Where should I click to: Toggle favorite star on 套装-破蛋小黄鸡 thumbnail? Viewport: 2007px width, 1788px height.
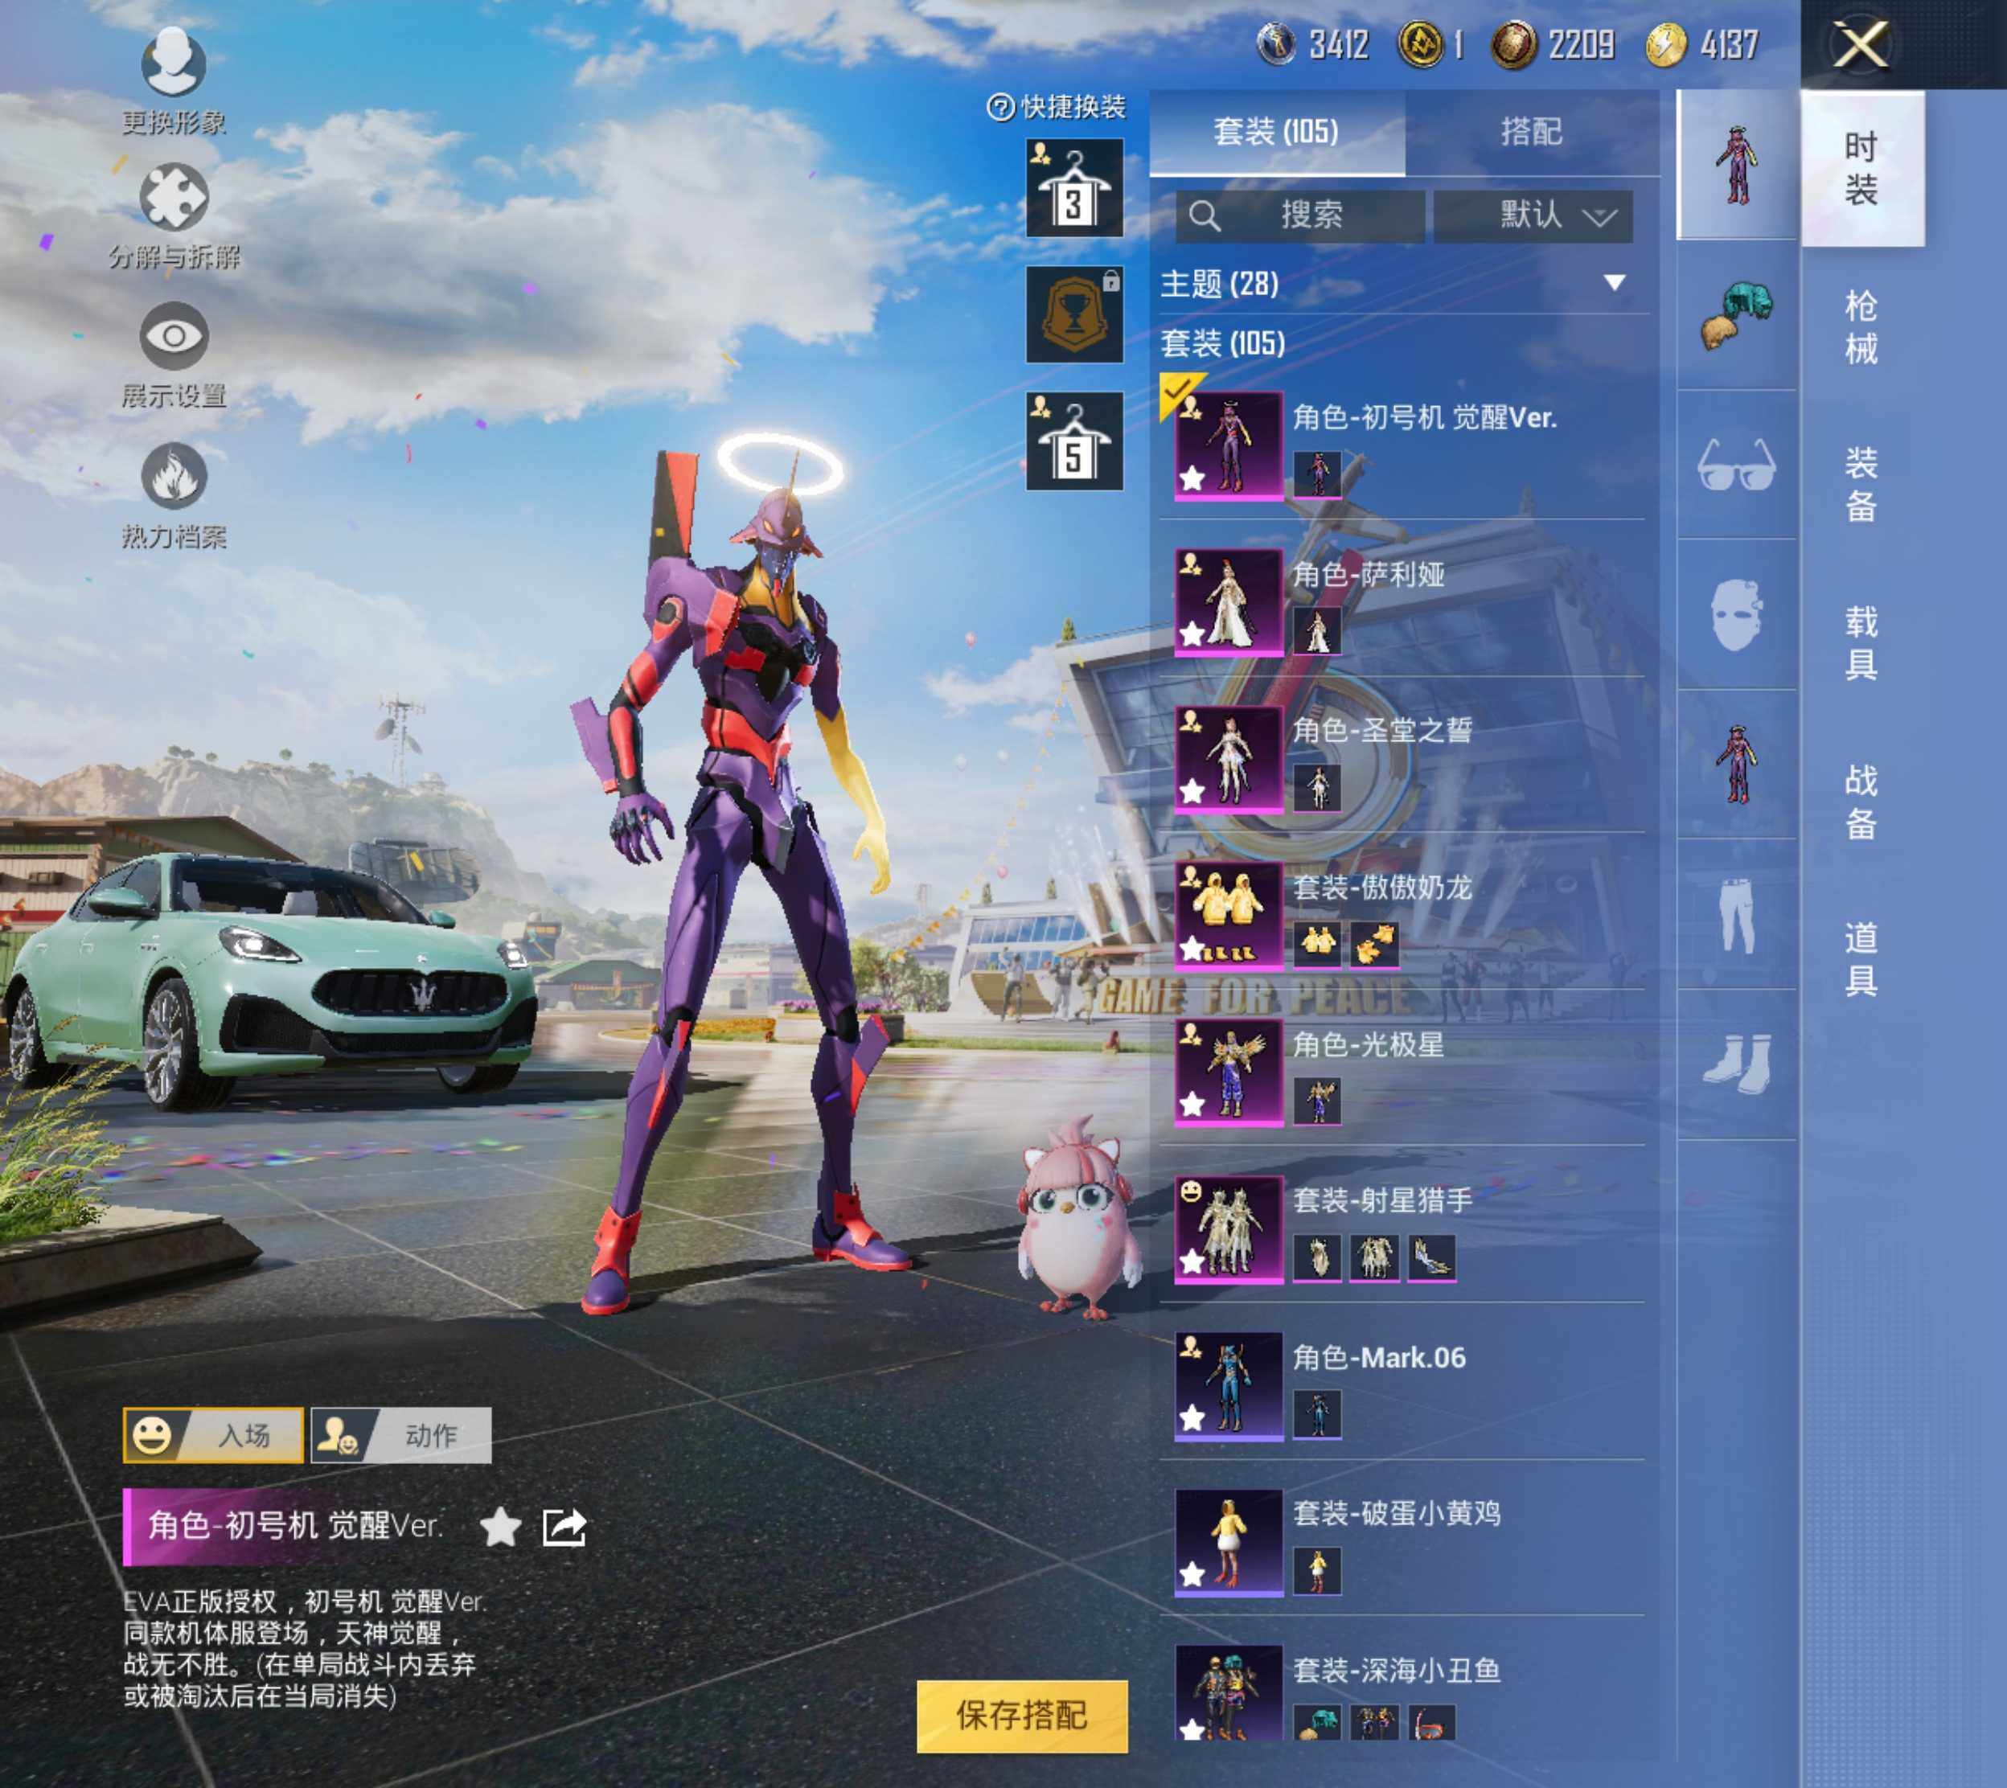(1192, 1574)
